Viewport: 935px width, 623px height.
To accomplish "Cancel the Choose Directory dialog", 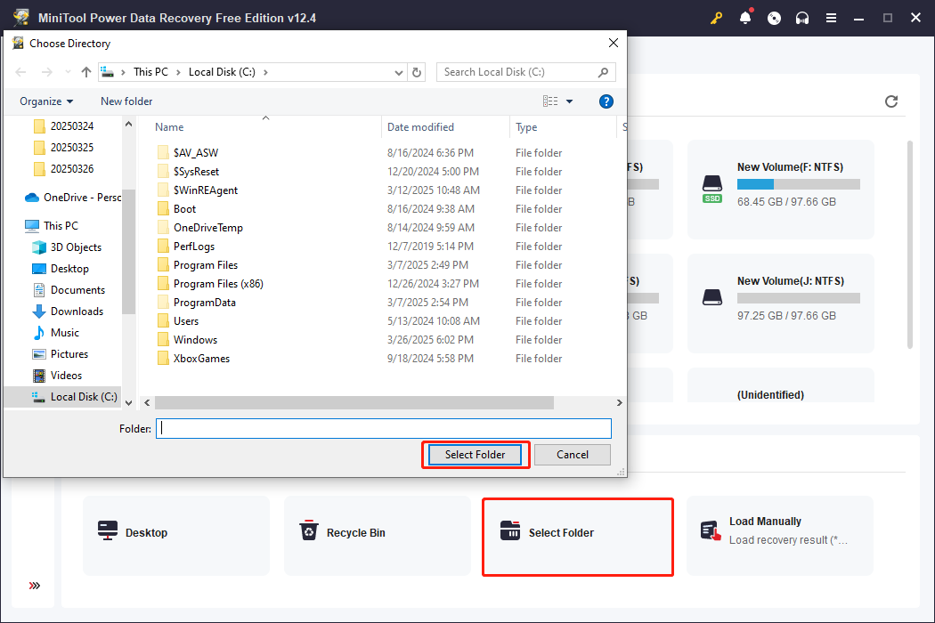I will point(573,454).
